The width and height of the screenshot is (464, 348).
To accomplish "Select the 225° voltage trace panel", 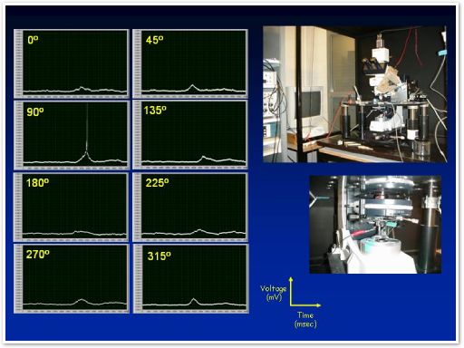I will point(190,207).
